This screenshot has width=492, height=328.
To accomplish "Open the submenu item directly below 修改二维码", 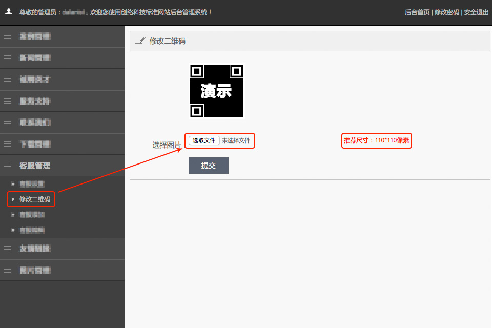I will [31, 215].
